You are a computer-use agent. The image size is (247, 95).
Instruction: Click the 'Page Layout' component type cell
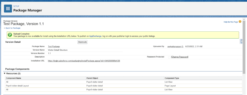pyautogui.click(x=170, y=86)
